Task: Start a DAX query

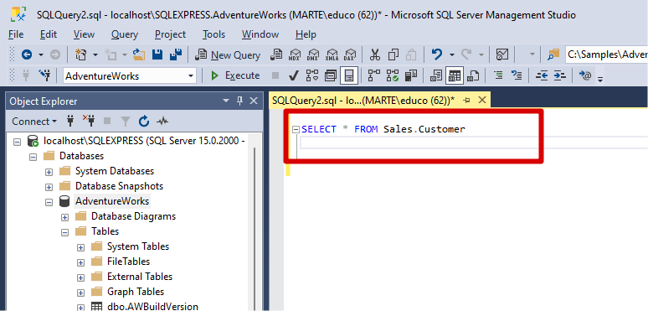Action: coord(351,54)
